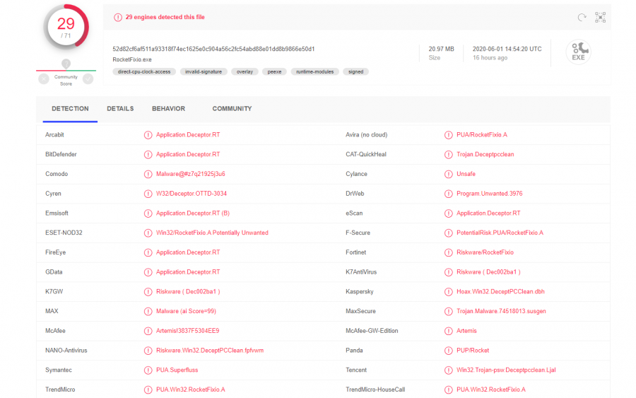Click warning icon in Fortinet row
636x398 pixels.
click(448, 252)
